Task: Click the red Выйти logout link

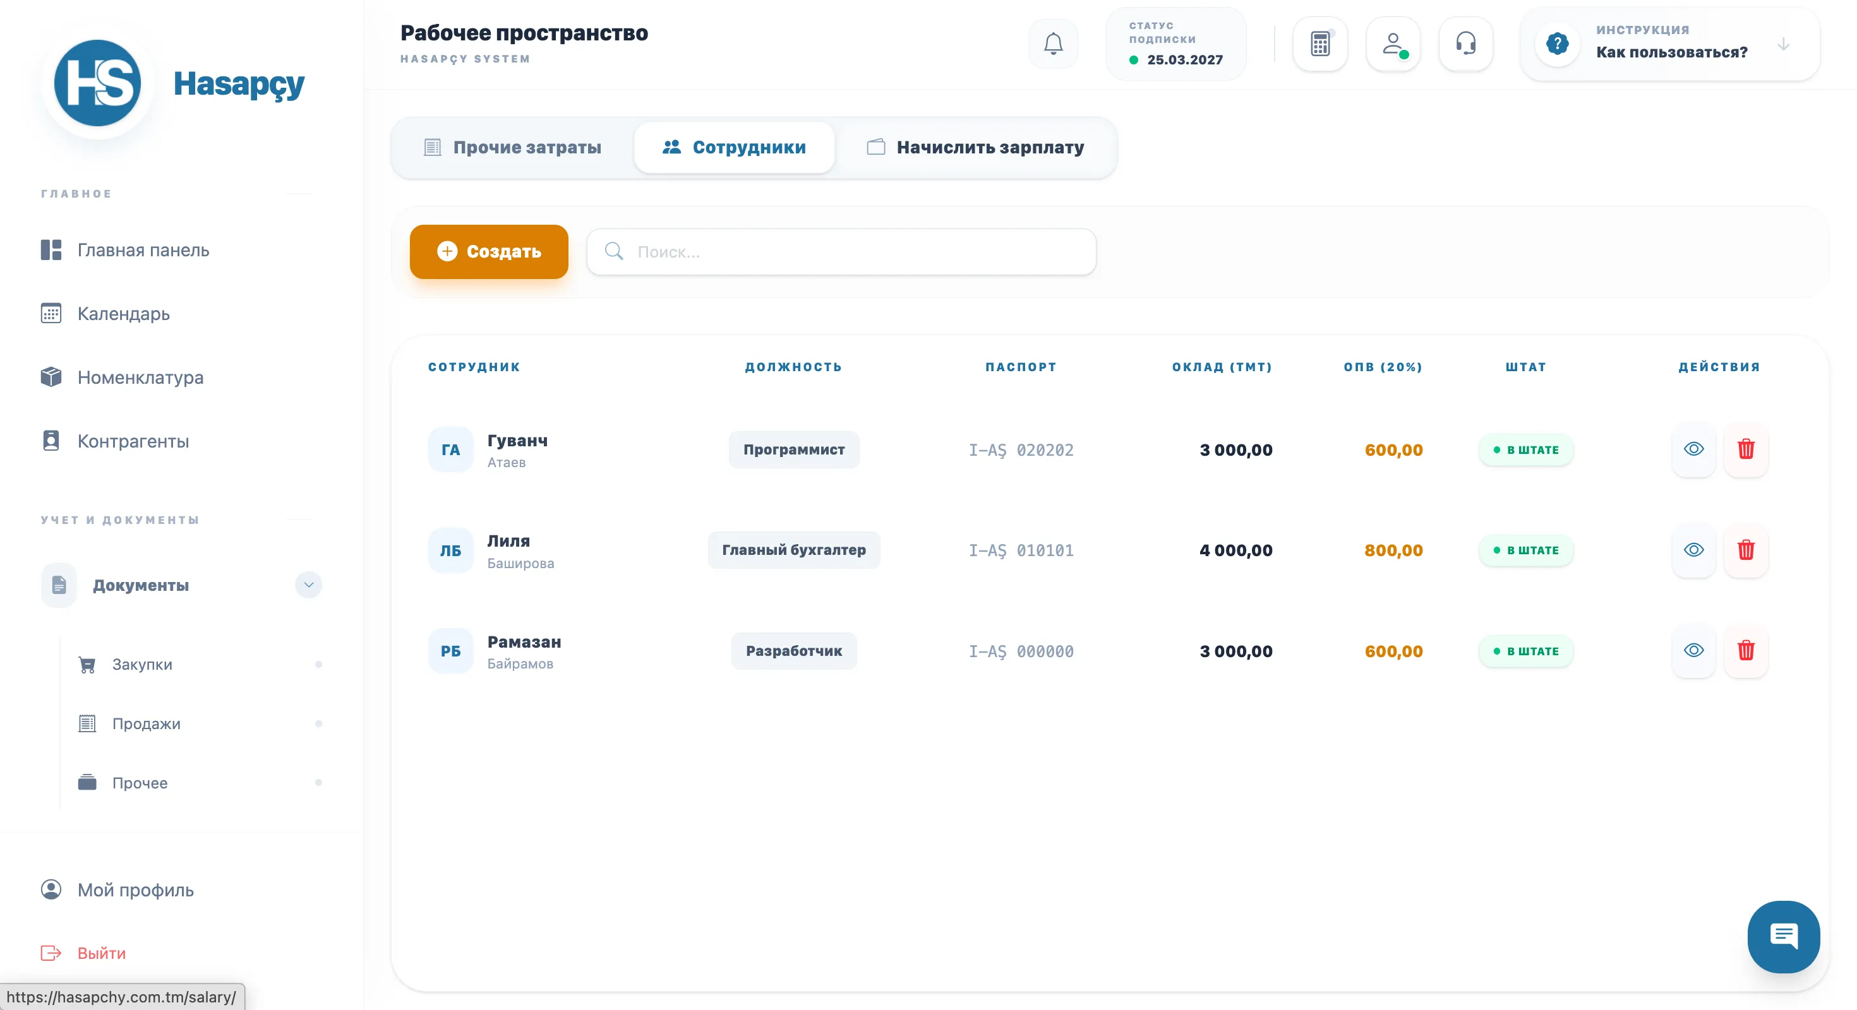Action: [100, 953]
